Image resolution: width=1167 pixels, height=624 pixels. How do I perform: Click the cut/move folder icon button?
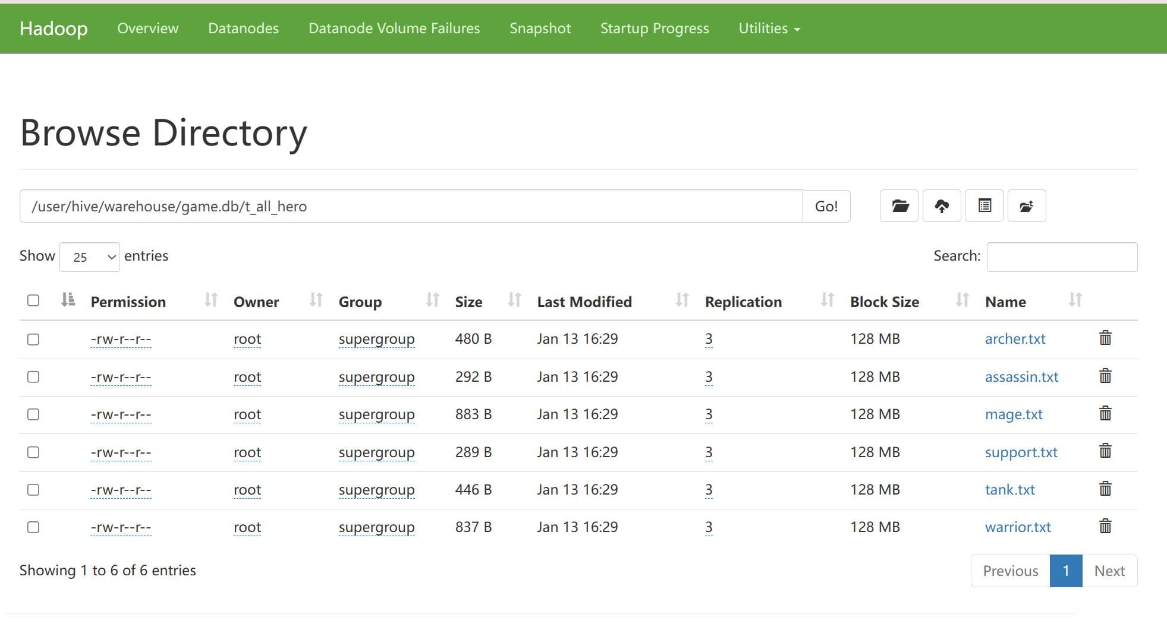pos(1027,206)
